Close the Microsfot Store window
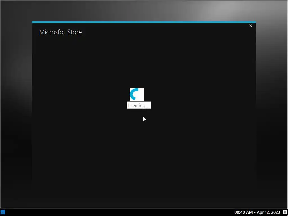 pyautogui.click(x=251, y=26)
